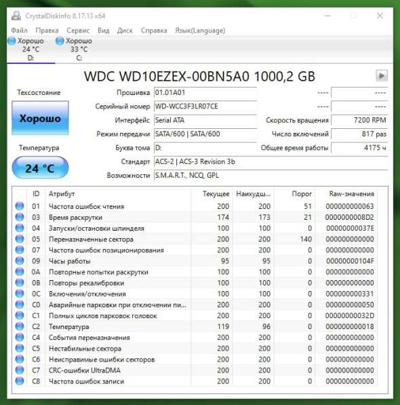The image size is (400, 405).
Task: Click status orb for attribute 07 seek errors
Action: (20, 250)
